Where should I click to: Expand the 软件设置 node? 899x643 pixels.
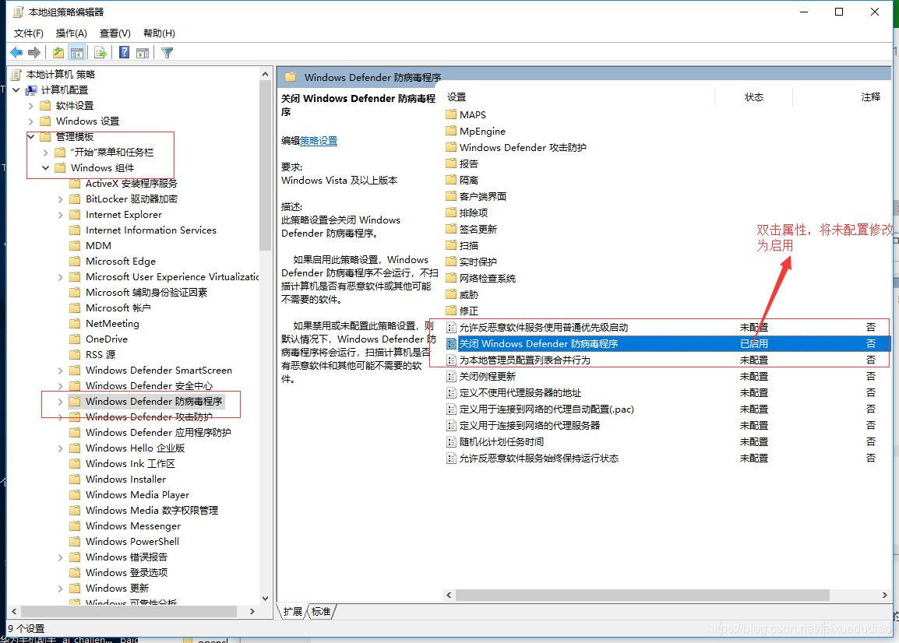pos(31,105)
